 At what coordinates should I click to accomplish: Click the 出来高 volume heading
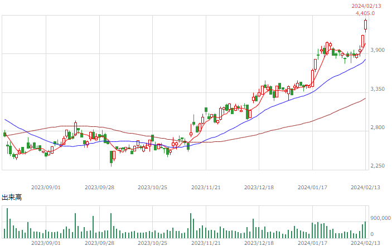click(x=12, y=198)
